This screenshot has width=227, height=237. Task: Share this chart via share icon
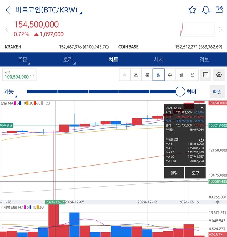(x=219, y=10)
